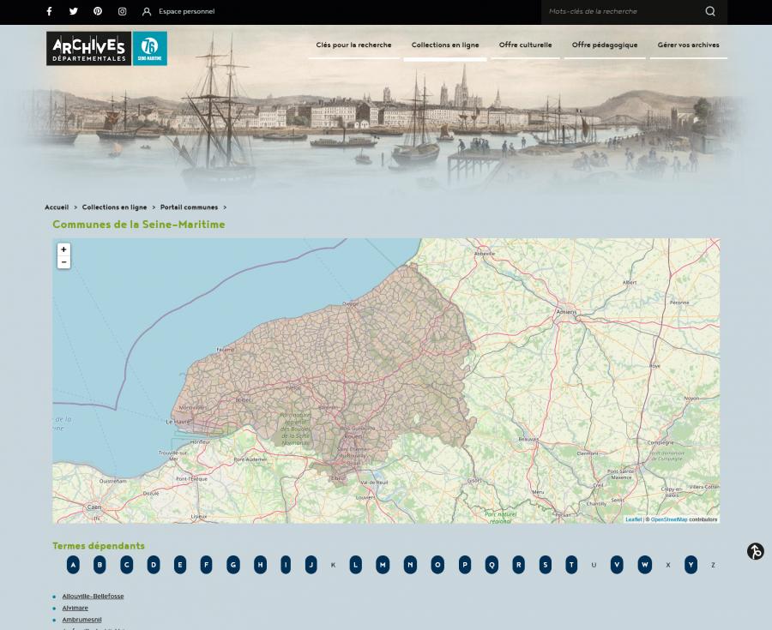Image resolution: width=772 pixels, height=630 pixels.
Task: Click the Seine-Maritime 76 logo
Action: [x=149, y=49]
